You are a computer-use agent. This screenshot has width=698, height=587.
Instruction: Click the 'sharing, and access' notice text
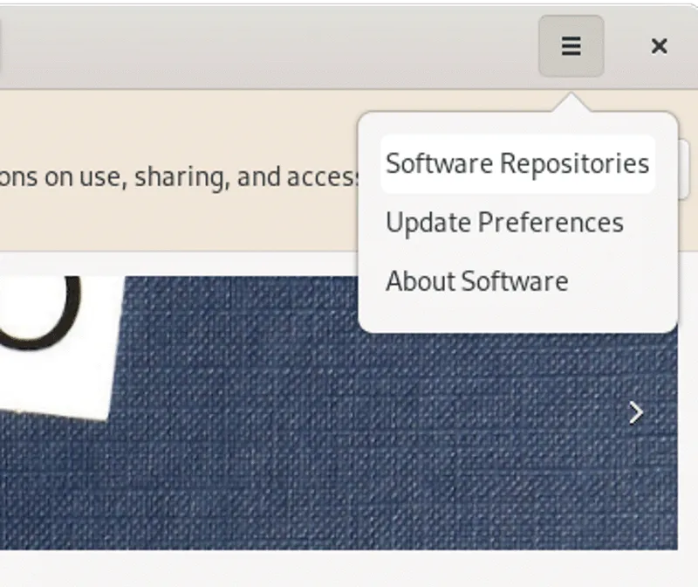[248, 177]
